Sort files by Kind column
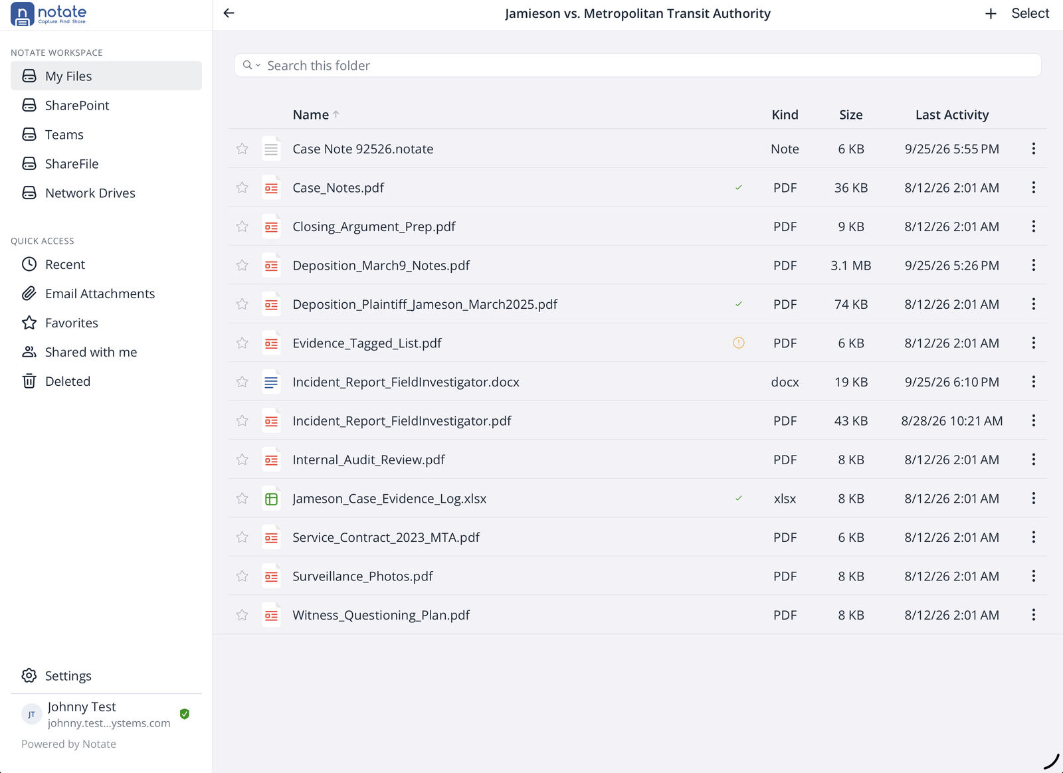Viewport: 1063px width, 773px height. [x=785, y=115]
